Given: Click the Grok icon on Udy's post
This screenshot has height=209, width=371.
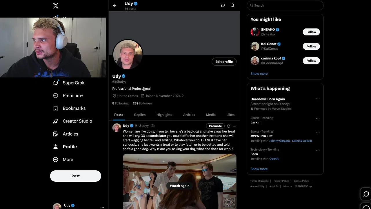Looking at the screenshot, I should pos(228,126).
